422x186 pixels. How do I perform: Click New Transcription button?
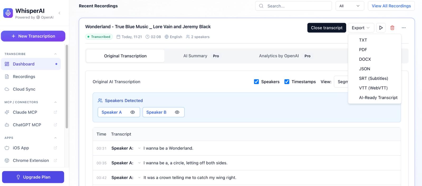(33, 36)
